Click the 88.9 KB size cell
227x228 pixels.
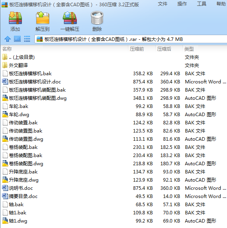(x=144, y=115)
